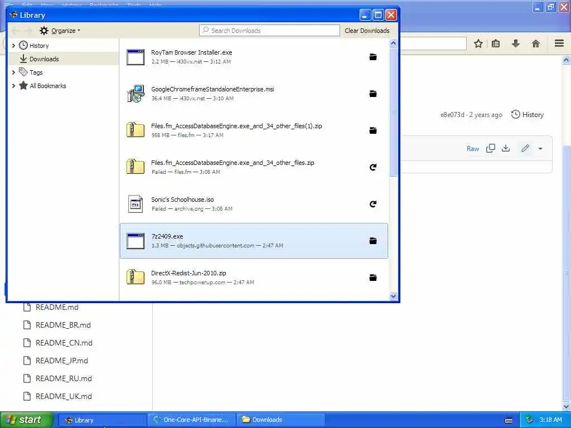Open the bookmarks list icon in browser toolbar
Screen dimensions: 571x428
coord(496,44)
